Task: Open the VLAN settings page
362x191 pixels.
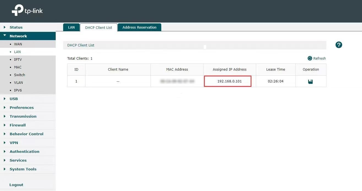Action: click(18, 82)
